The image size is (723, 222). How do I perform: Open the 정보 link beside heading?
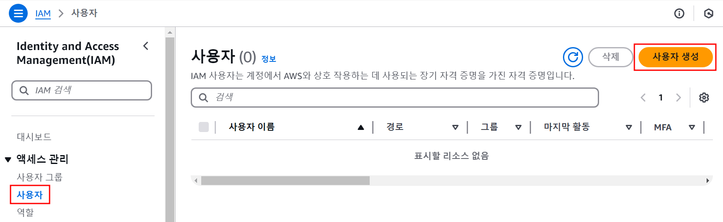click(x=268, y=59)
